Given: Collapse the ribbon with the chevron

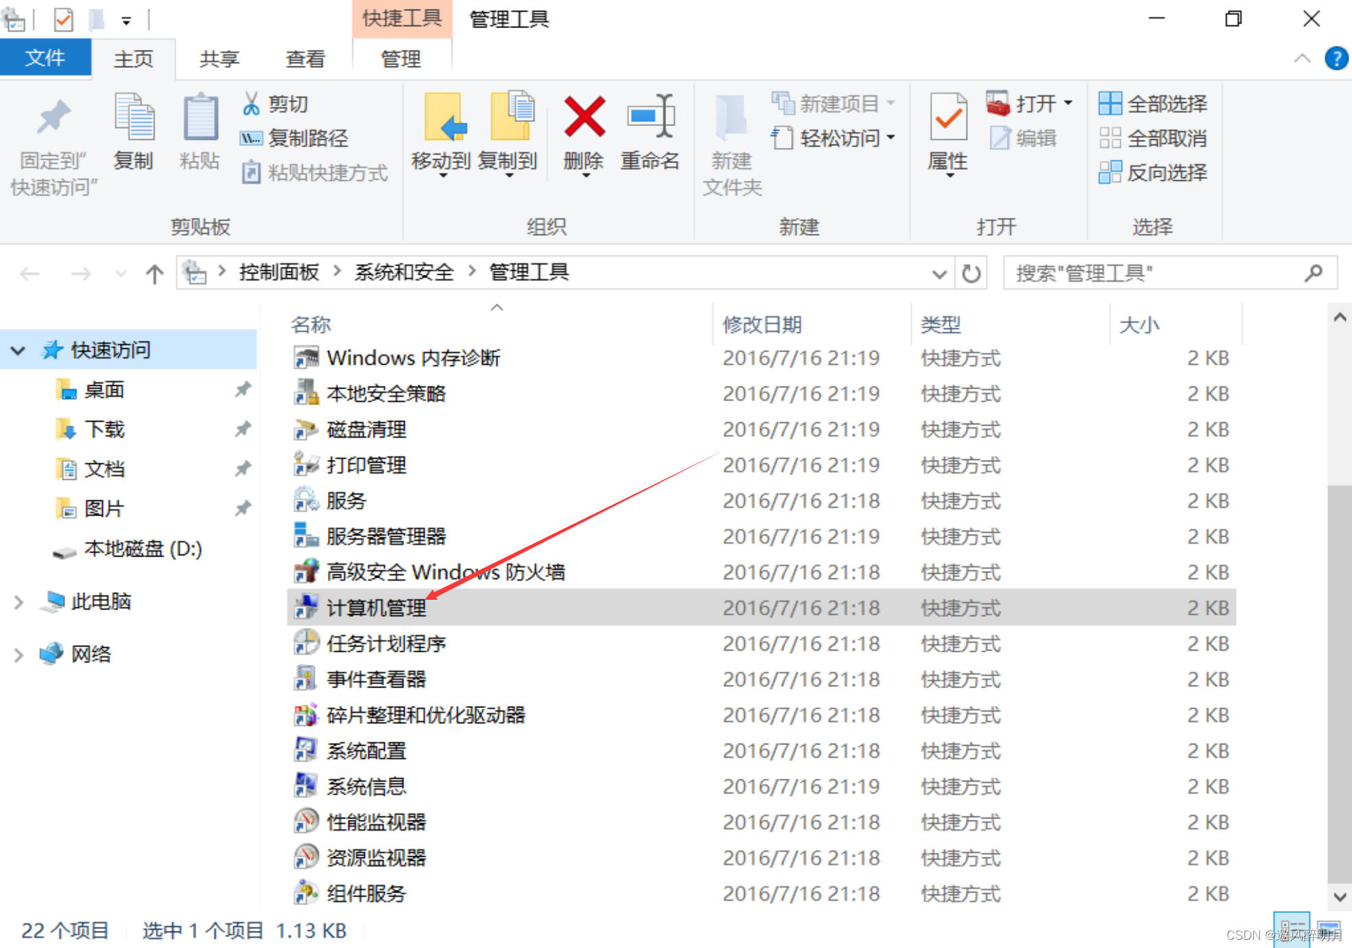Looking at the screenshot, I should (x=1303, y=58).
